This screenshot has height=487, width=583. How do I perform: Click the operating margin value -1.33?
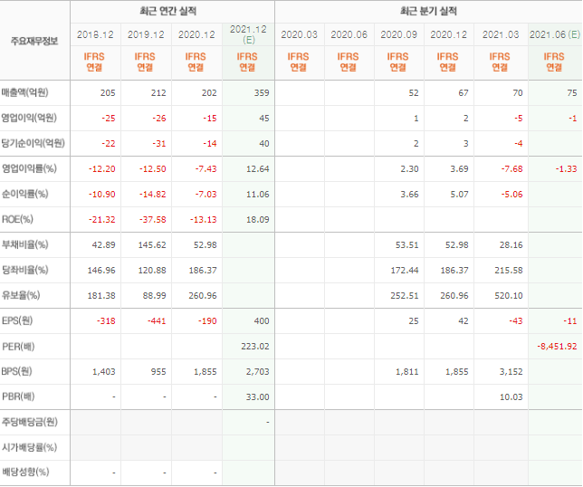point(567,168)
